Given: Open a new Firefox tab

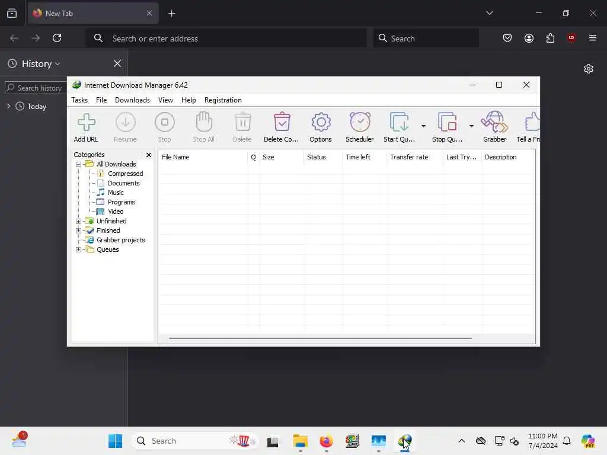Looking at the screenshot, I should [x=172, y=14].
